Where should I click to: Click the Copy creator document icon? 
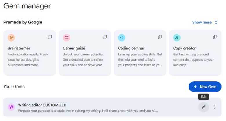[x=177, y=38]
